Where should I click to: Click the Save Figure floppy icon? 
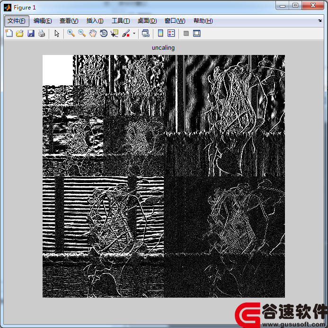(x=31, y=33)
